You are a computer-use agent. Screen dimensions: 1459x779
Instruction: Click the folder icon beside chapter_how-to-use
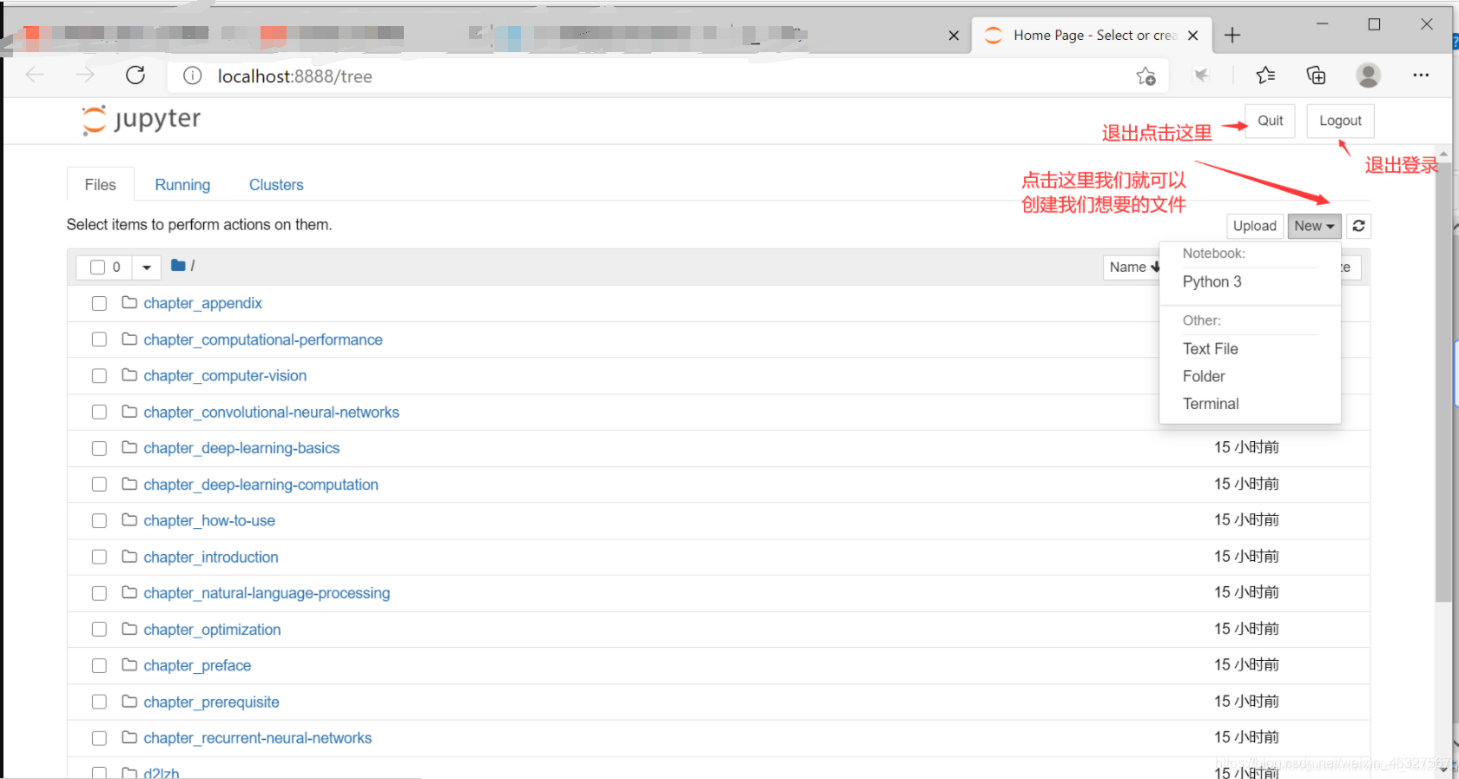(x=129, y=520)
